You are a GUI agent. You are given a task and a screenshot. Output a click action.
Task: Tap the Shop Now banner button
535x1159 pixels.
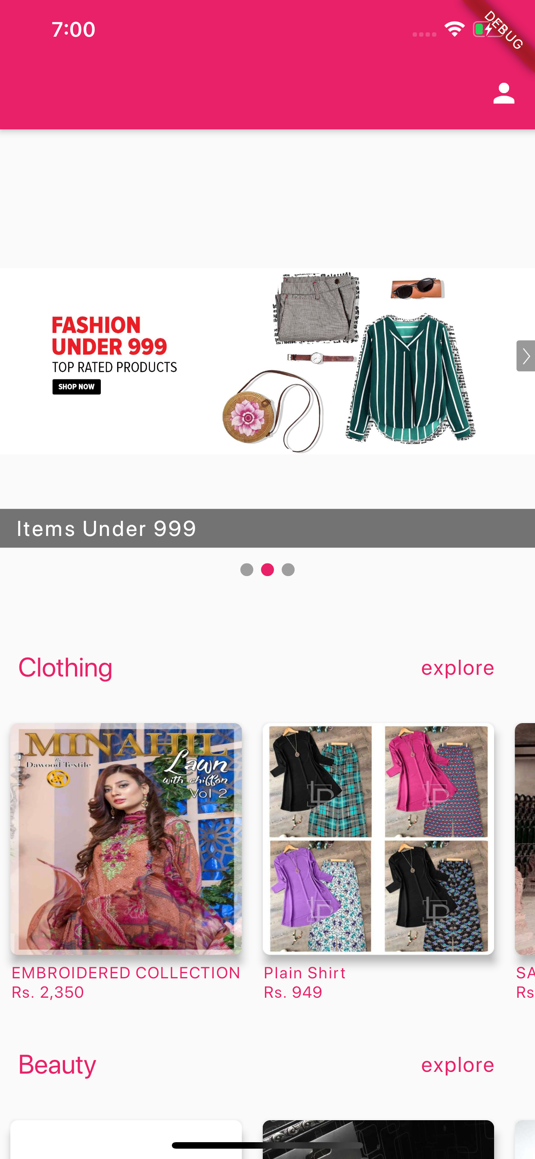pyautogui.click(x=76, y=387)
